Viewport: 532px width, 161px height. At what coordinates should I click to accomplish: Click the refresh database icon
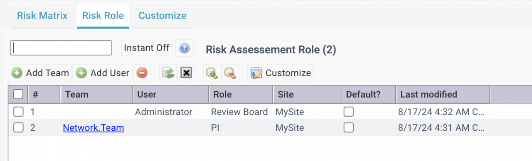(x=168, y=73)
